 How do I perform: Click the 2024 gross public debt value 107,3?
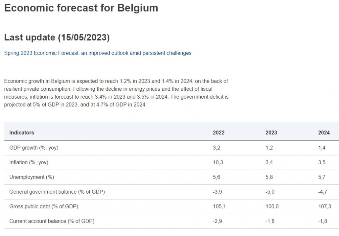324,207
